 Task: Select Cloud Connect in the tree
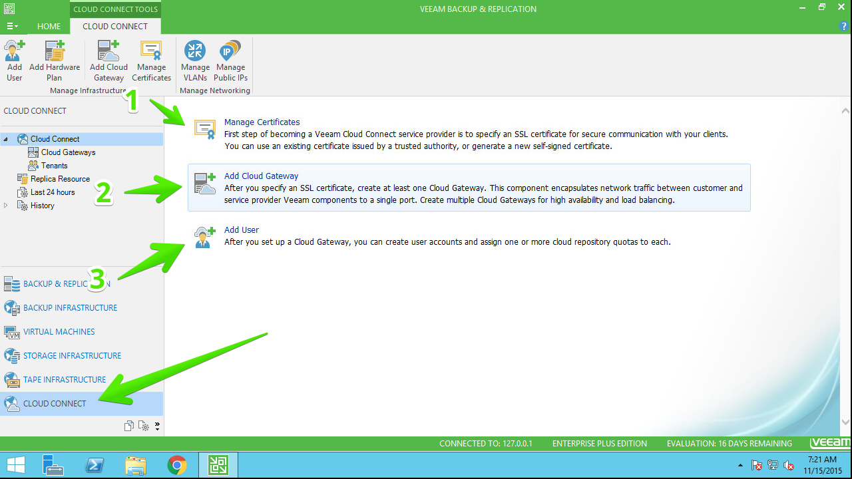click(x=55, y=139)
